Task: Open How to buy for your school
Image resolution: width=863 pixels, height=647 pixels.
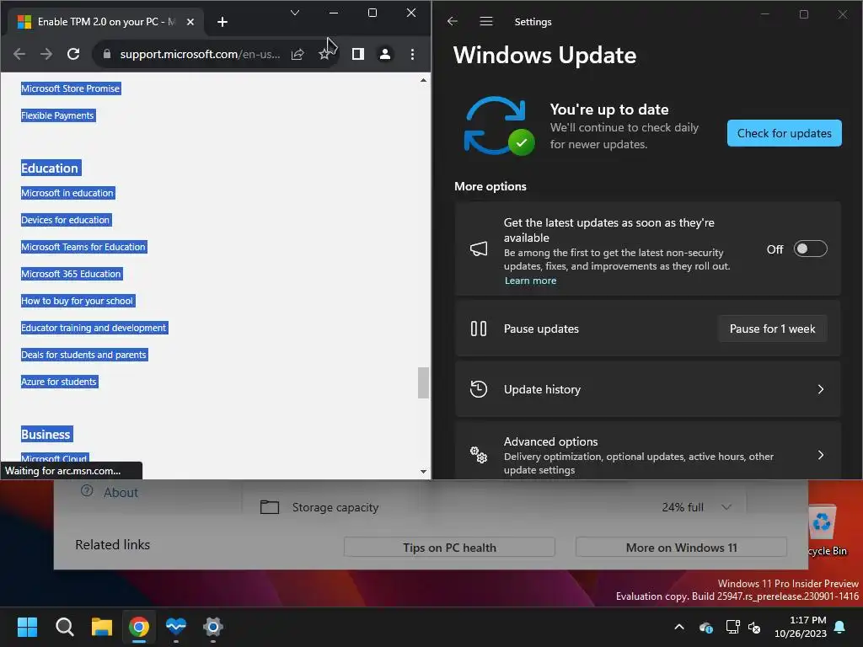Action: (78, 301)
